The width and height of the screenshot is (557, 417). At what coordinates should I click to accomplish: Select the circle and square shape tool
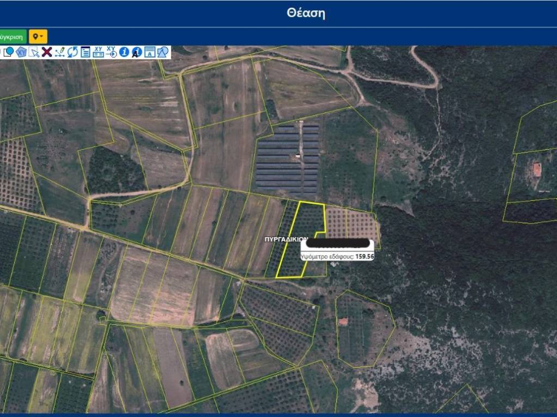9,53
